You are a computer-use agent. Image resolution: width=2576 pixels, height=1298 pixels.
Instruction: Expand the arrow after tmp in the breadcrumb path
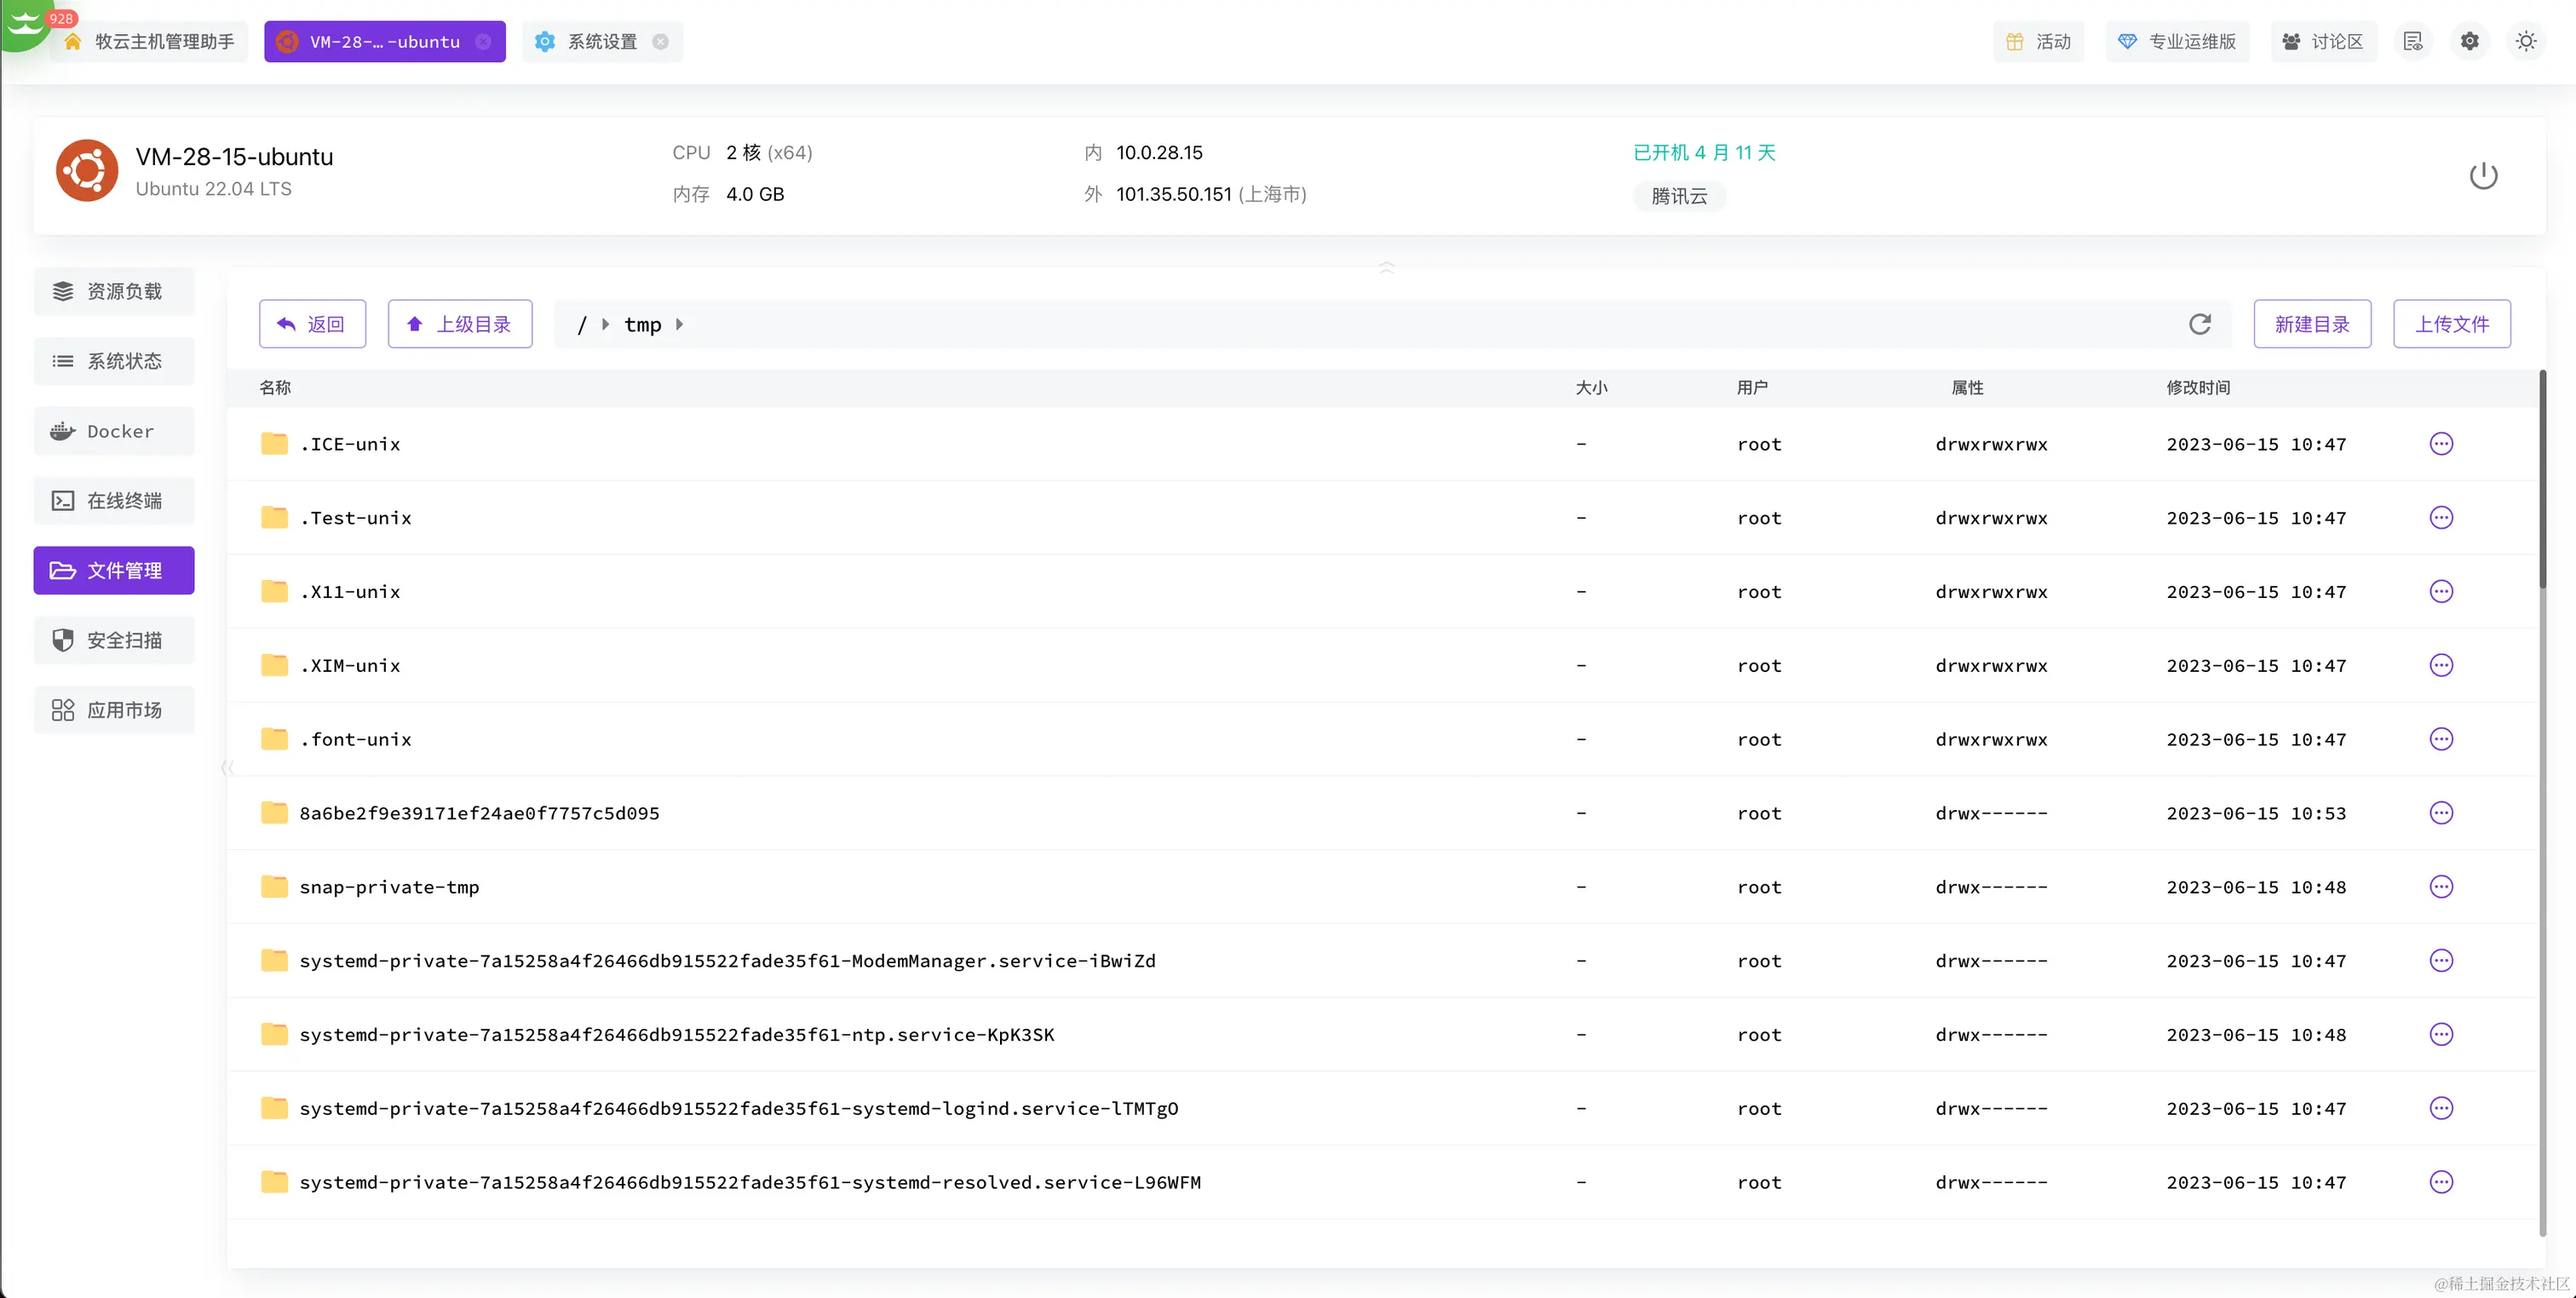680,324
